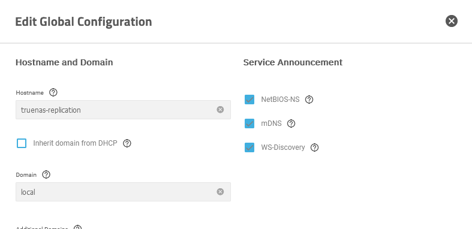The width and height of the screenshot is (472, 229).
Task: Show help for Inherit domain from DHCP
Action: [x=127, y=143]
